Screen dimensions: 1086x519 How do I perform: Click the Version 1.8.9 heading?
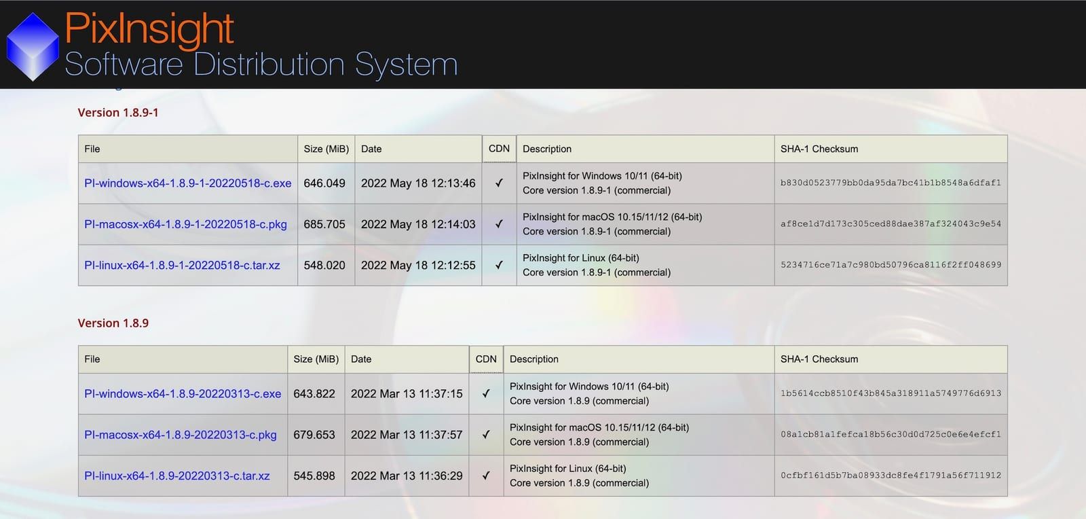pos(113,323)
